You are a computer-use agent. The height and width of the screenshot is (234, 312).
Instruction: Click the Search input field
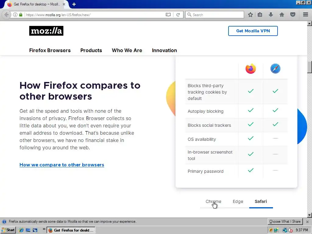point(214,15)
